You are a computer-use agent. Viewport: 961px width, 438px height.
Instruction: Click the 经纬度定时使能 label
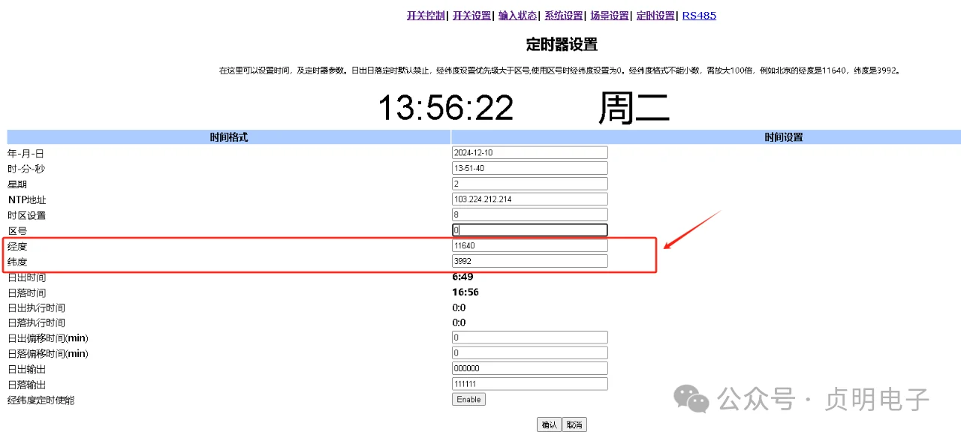pos(41,400)
